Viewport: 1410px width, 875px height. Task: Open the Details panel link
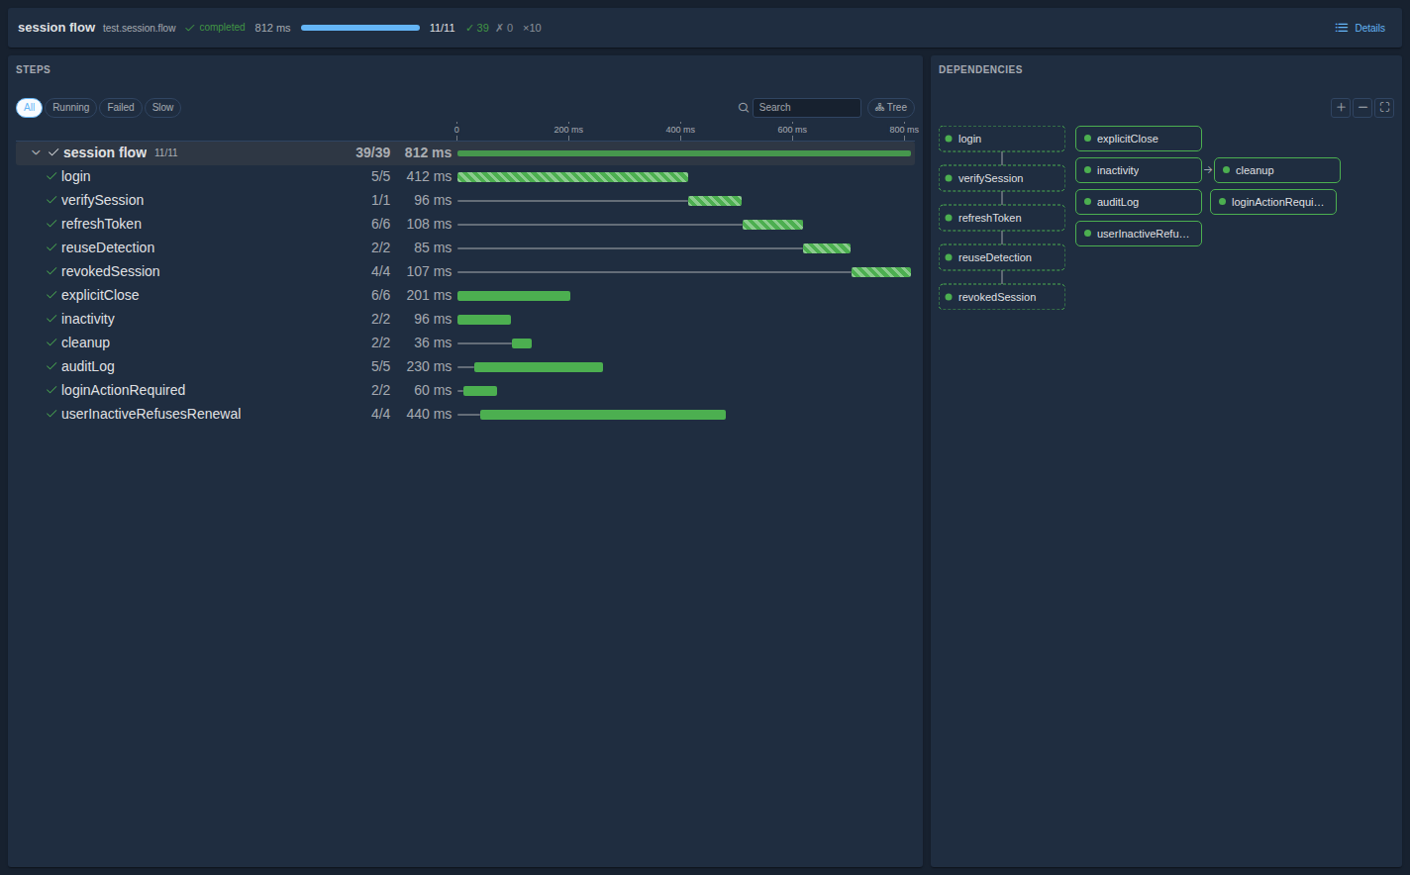tap(1360, 28)
